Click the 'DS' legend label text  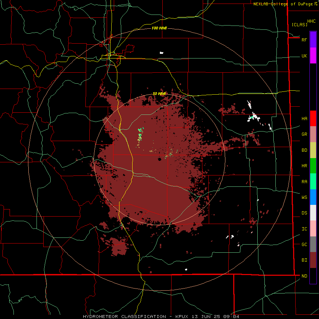point(304,213)
